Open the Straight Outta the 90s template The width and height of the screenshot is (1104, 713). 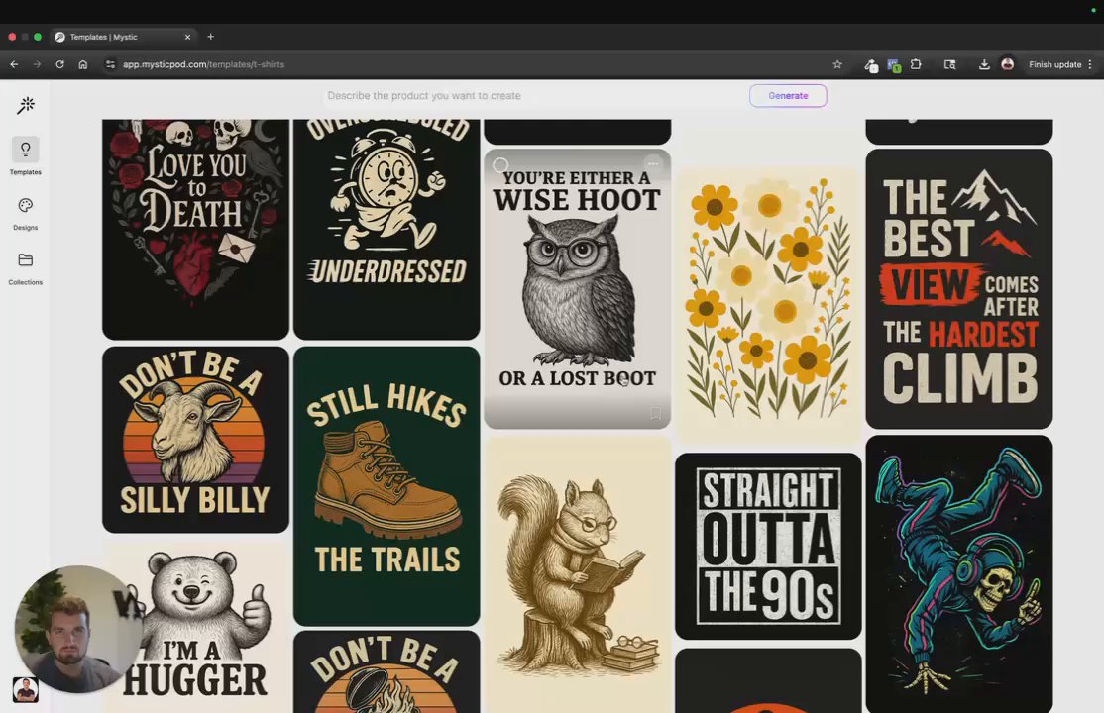click(x=768, y=547)
